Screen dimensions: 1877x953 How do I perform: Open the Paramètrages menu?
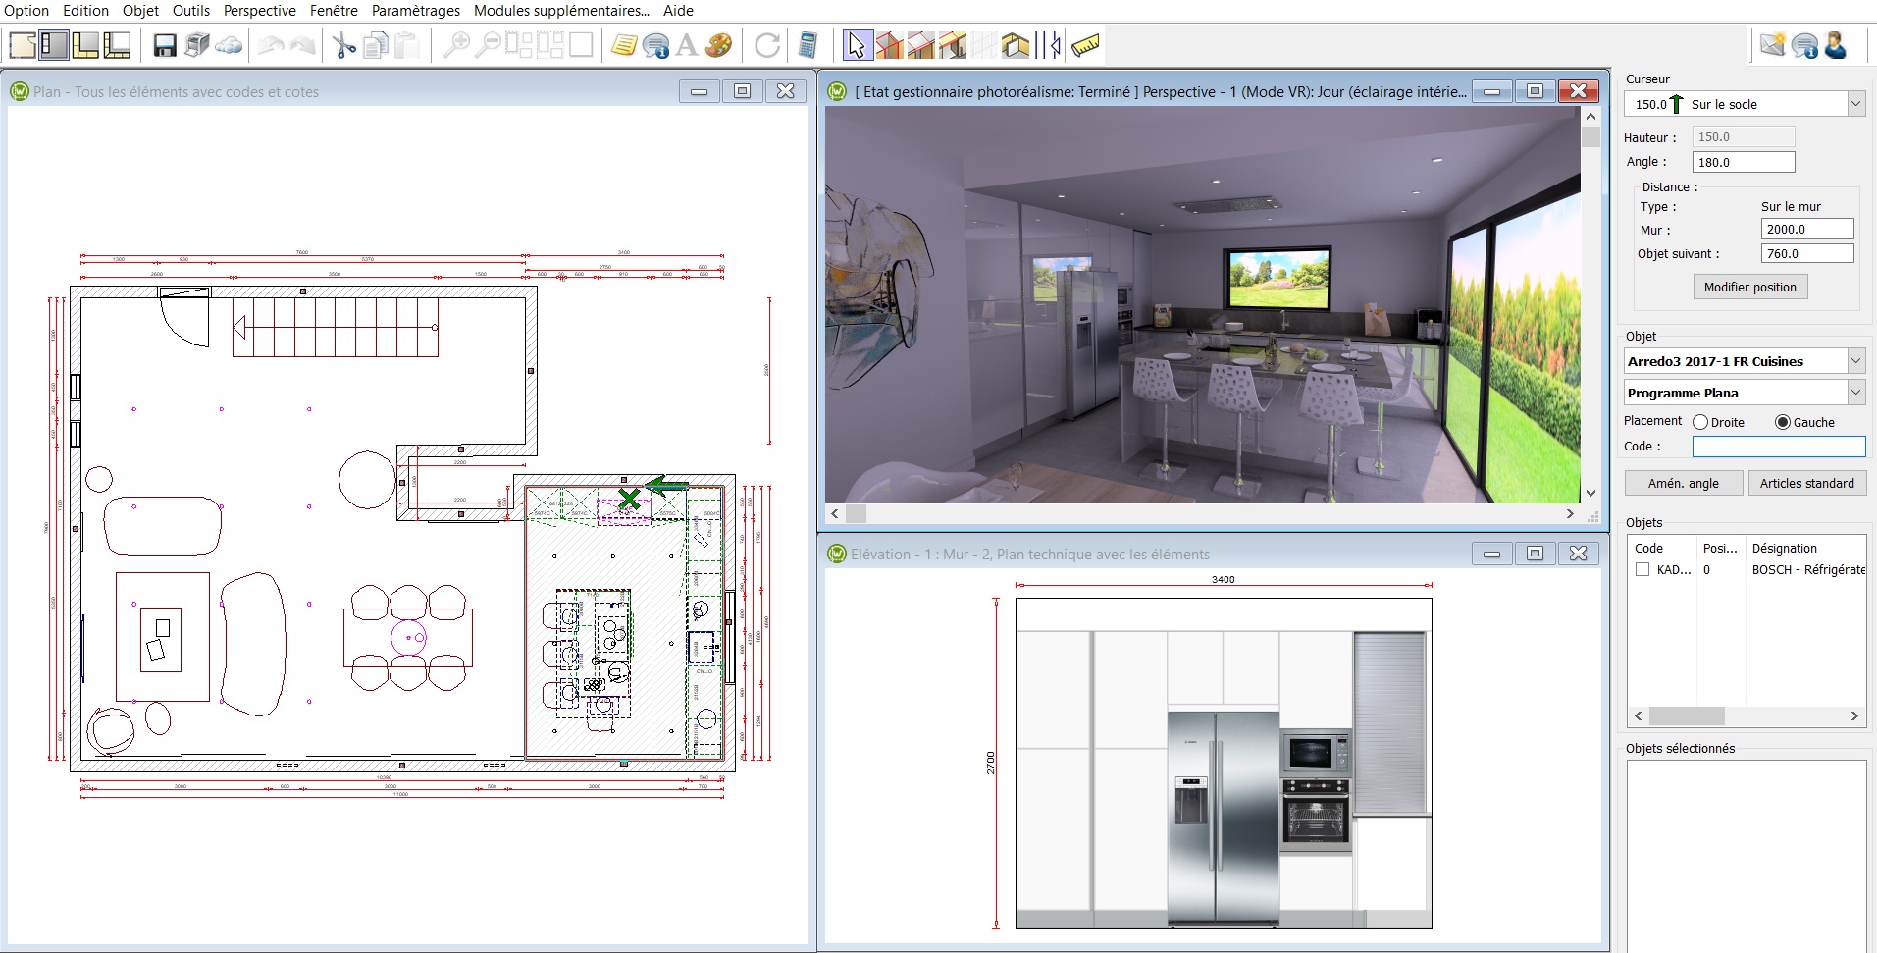tap(415, 11)
